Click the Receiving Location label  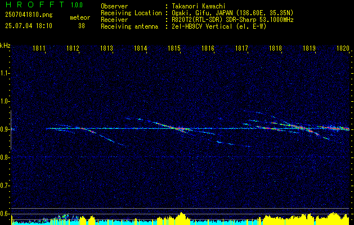point(131,13)
